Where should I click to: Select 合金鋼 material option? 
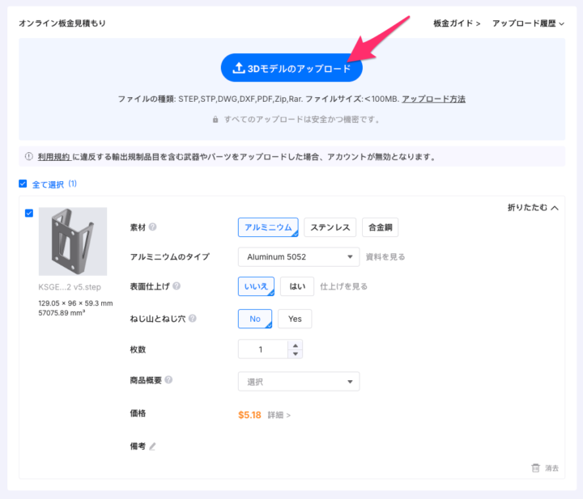click(x=380, y=227)
